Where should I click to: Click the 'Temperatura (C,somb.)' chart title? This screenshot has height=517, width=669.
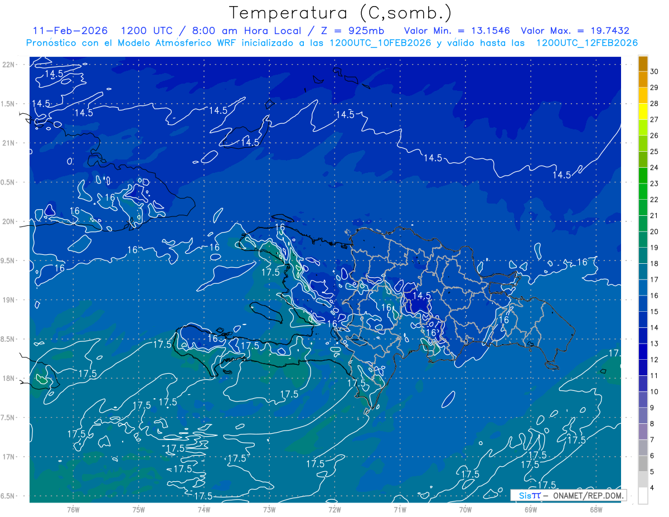(x=341, y=13)
